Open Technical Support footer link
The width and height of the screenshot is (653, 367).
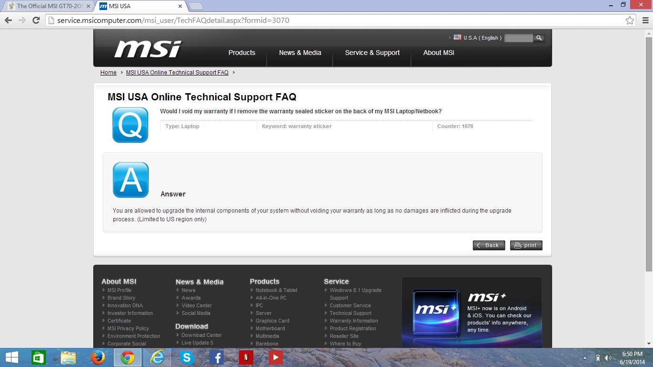coord(350,313)
